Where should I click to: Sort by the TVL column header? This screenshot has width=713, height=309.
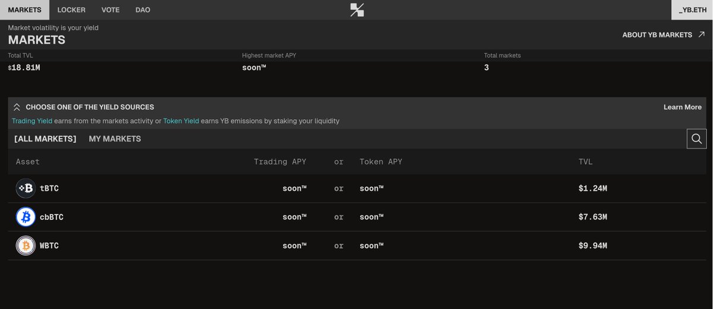[x=585, y=161]
